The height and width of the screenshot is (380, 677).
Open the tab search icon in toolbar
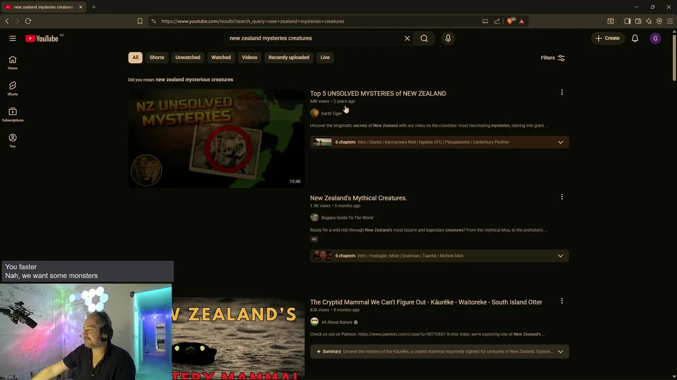[x=610, y=21]
